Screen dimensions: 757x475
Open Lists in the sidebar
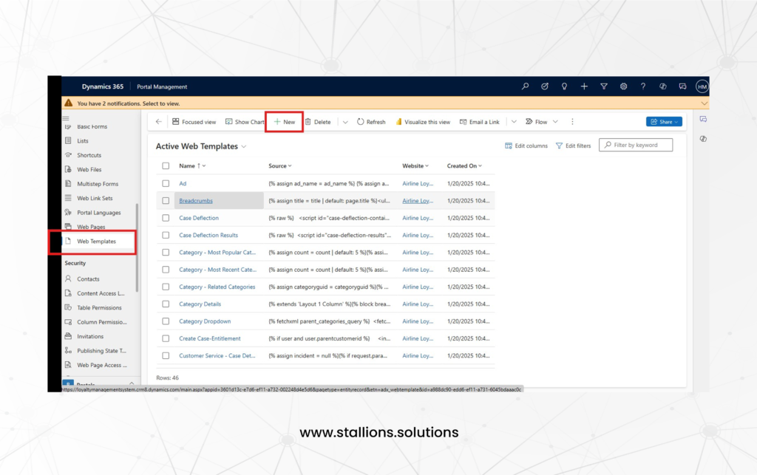click(x=83, y=141)
